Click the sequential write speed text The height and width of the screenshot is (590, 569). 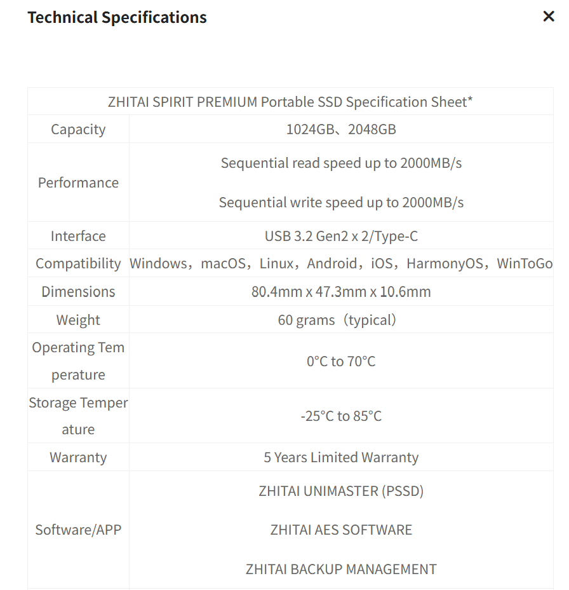point(341,202)
